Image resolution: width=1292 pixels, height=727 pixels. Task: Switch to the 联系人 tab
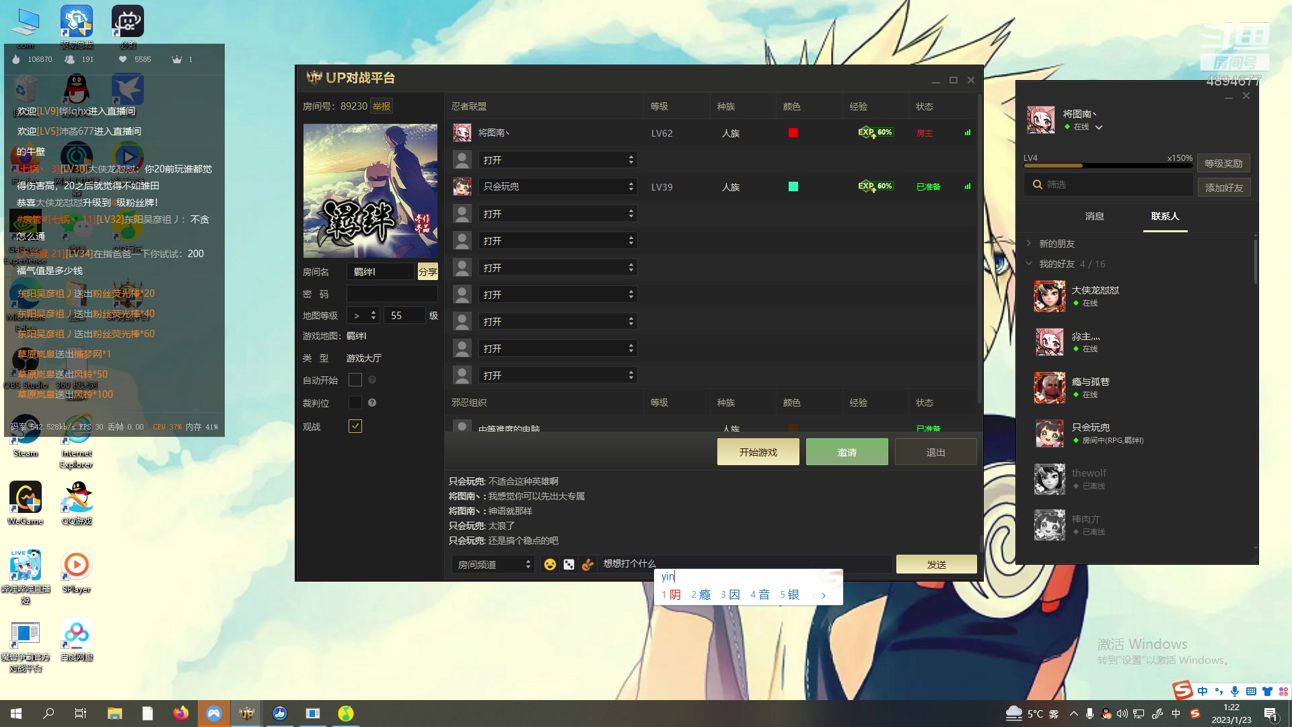click(x=1165, y=216)
